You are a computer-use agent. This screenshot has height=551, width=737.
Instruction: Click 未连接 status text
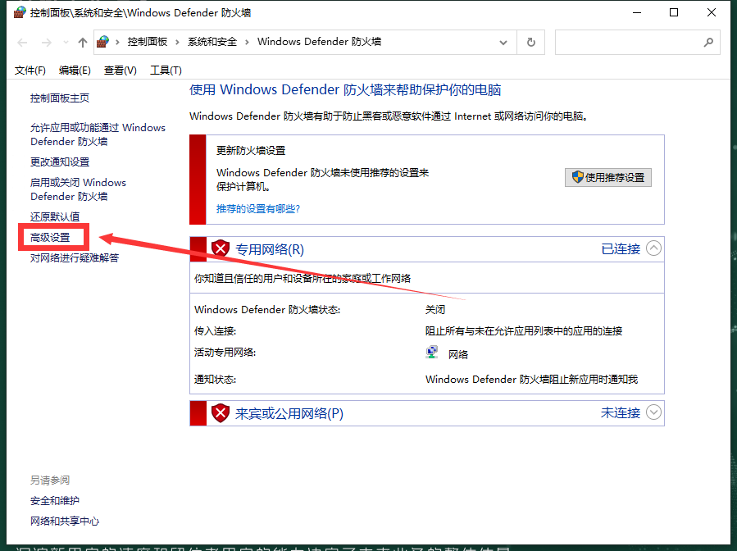click(621, 412)
